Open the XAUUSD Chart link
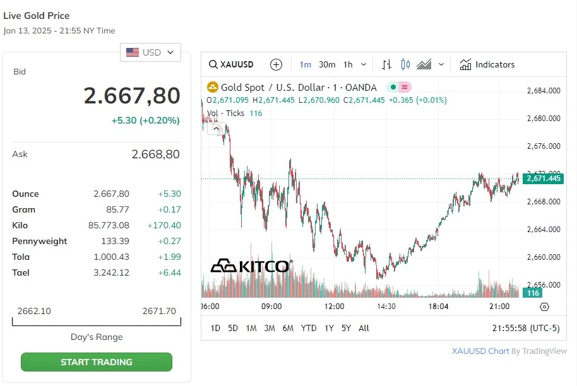The height and width of the screenshot is (386, 577). (x=480, y=351)
